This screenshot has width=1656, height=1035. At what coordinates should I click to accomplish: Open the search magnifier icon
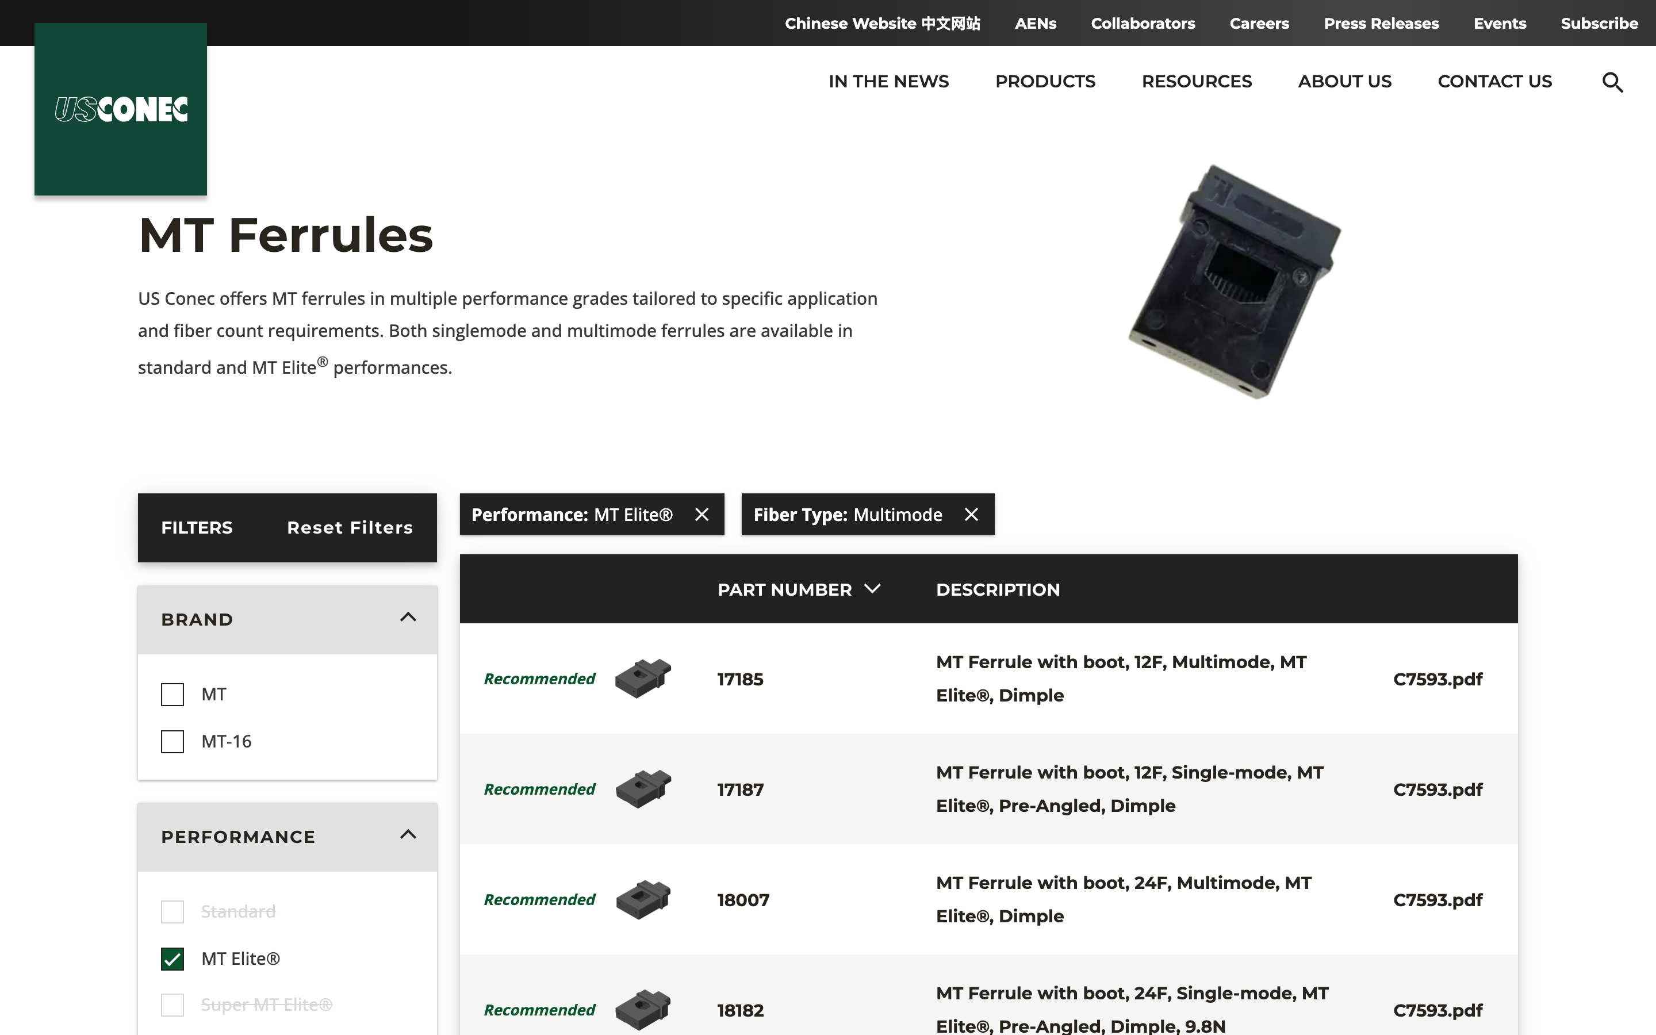tap(1612, 82)
